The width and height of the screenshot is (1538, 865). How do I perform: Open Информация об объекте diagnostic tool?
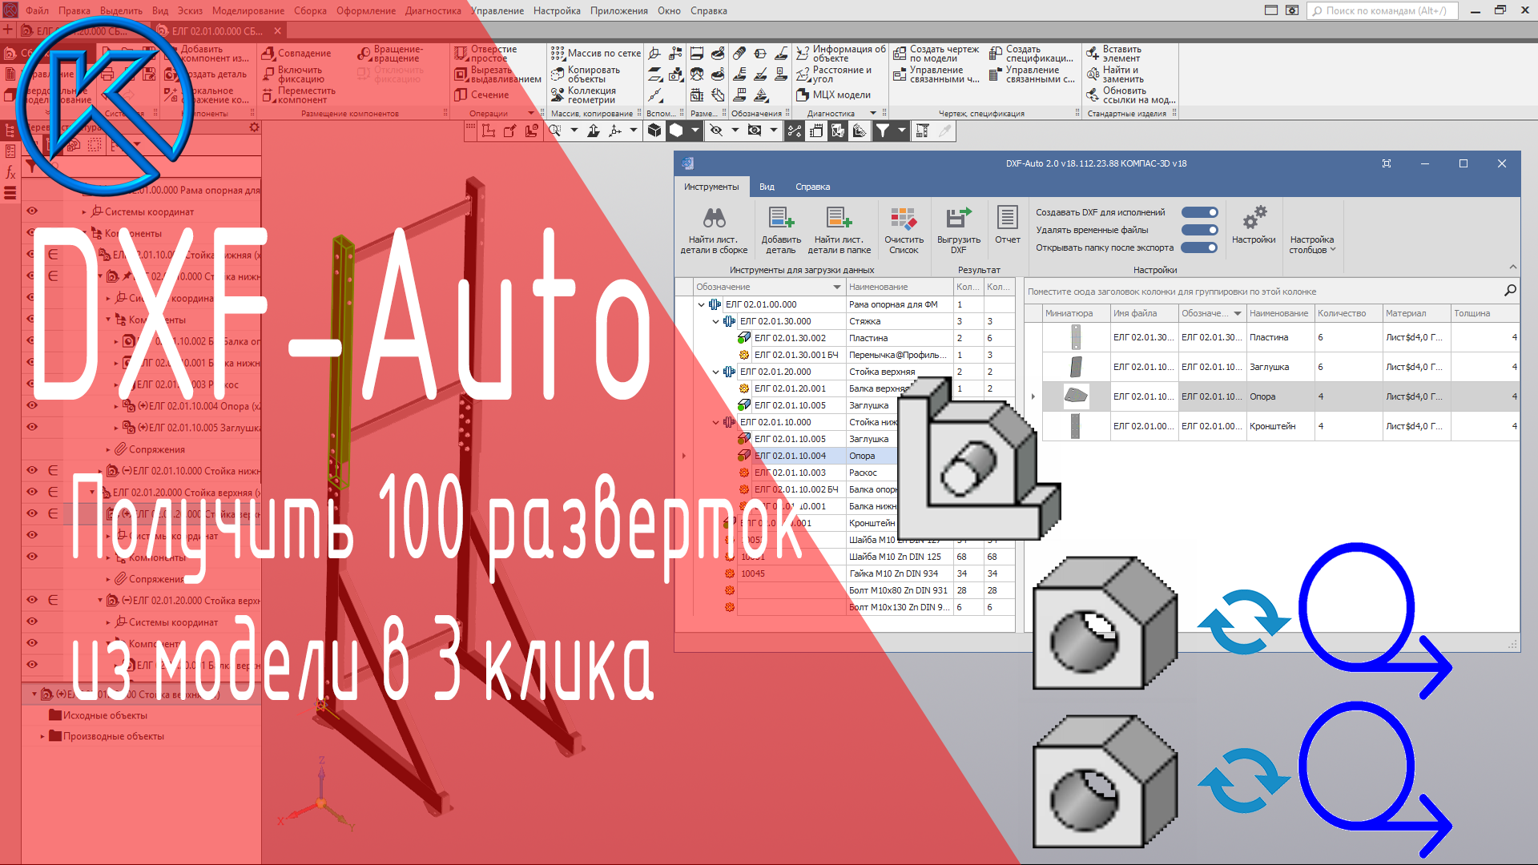(x=841, y=54)
